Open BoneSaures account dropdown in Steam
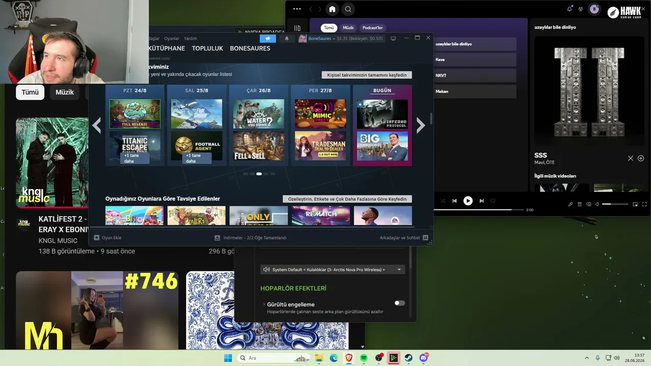The image size is (651, 366). (322, 39)
